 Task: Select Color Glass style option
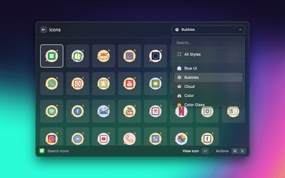pyautogui.click(x=194, y=105)
